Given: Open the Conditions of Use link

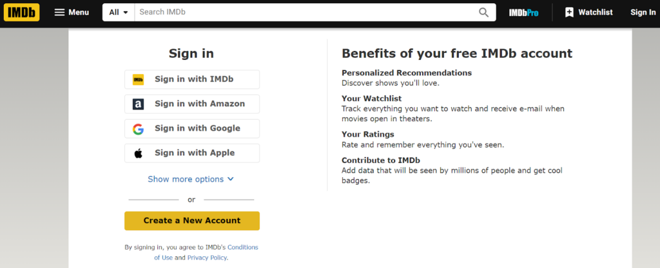Looking at the screenshot, I should coord(242,247).
